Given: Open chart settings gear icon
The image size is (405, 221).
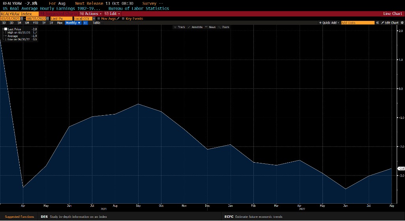Looking at the screenshot, I should (402, 23).
